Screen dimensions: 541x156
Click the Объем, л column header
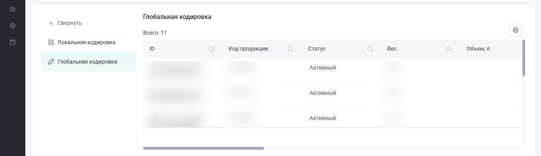478,49
